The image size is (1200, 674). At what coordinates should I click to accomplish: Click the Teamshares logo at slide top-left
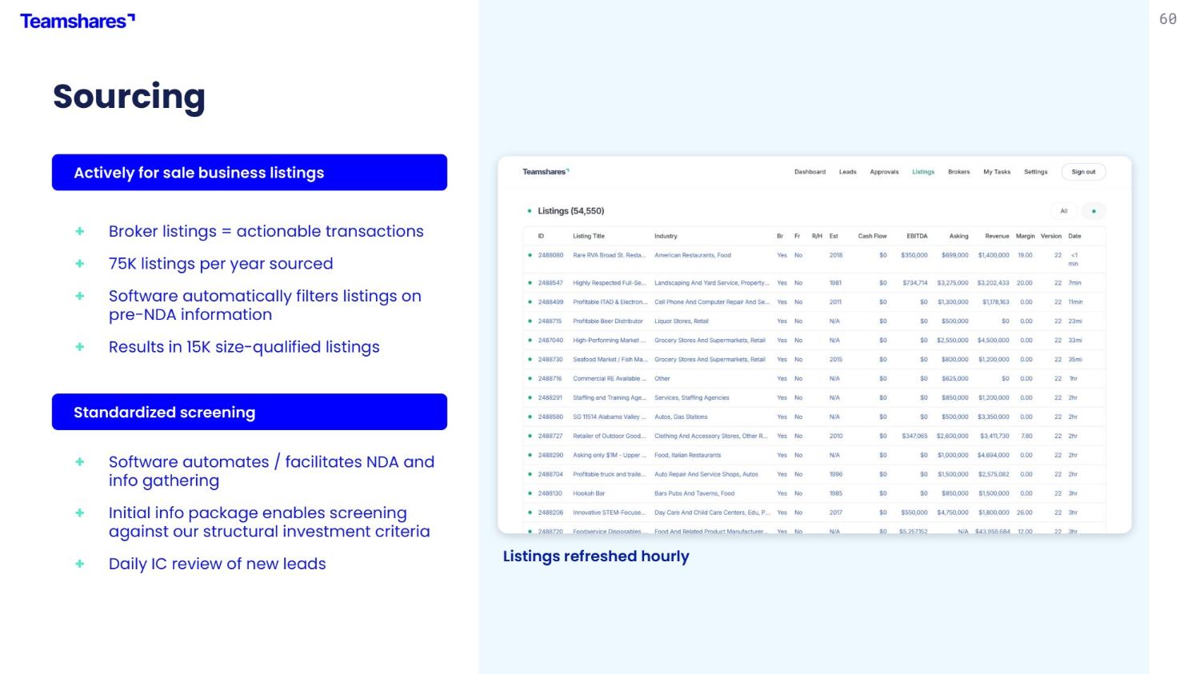pos(78,21)
